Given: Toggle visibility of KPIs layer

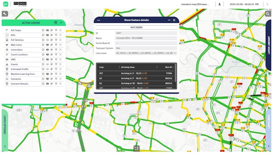Looking at the screenshot, I should [x=47, y=35].
